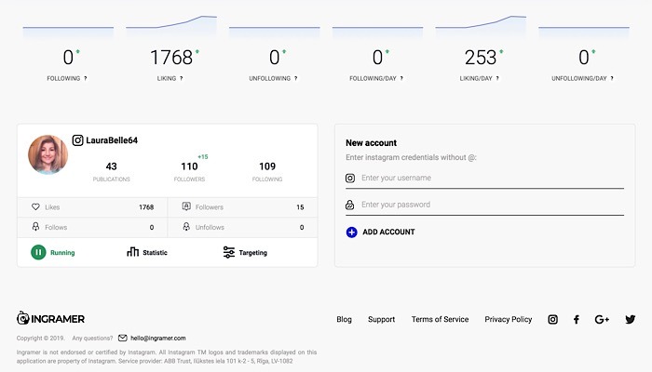The width and height of the screenshot is (652, 372).
Task: Click the Likes heart icon
Action: [35, 206]
